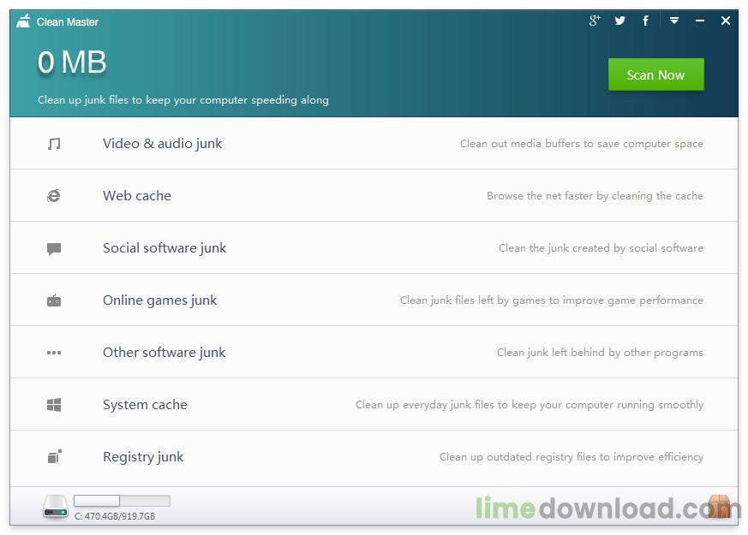
Task: Select Video & audio junk row label
Action: point(162,144)
